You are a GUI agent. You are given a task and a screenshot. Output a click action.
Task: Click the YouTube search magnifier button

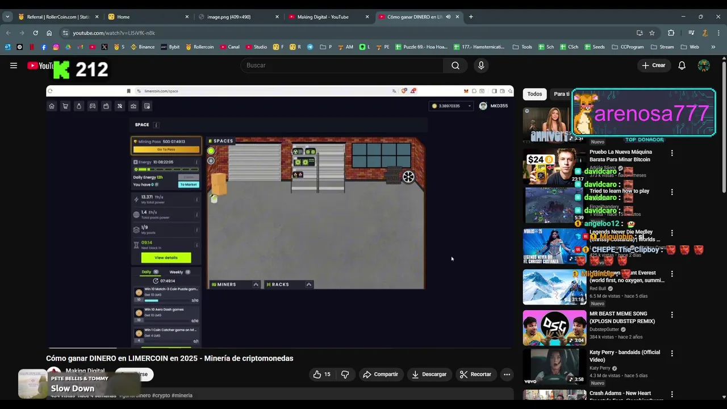pos(456,65)
